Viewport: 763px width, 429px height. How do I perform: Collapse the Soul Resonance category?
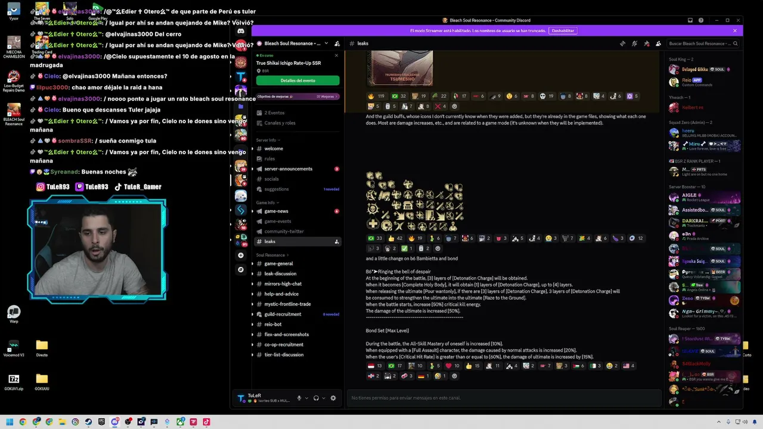coord(272,255)
